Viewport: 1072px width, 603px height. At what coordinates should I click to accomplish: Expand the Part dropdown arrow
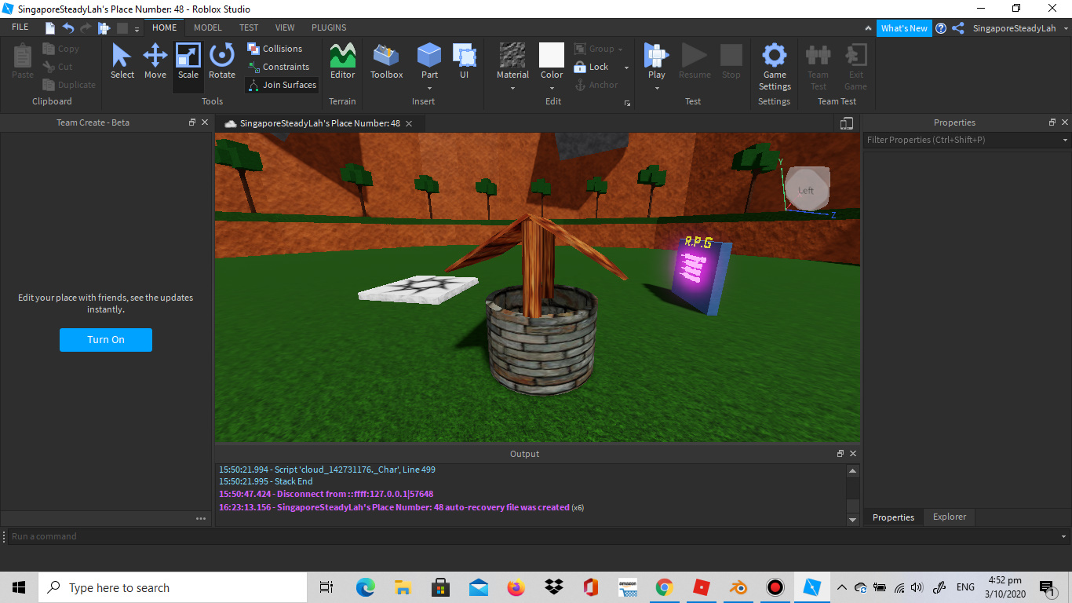point(429,88)
